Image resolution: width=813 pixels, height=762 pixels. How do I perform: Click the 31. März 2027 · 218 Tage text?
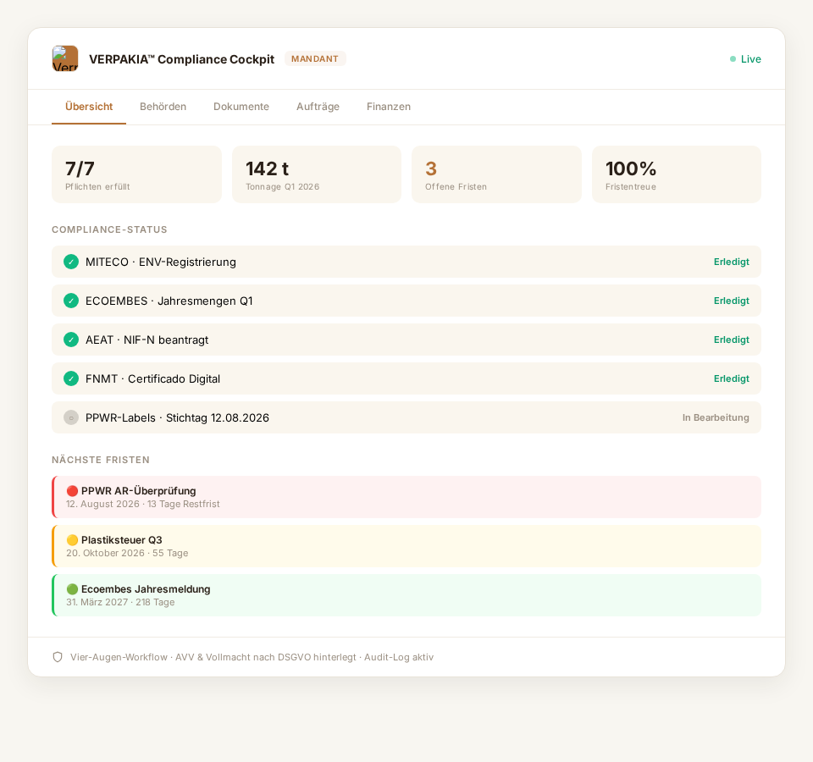pos(120,602)
